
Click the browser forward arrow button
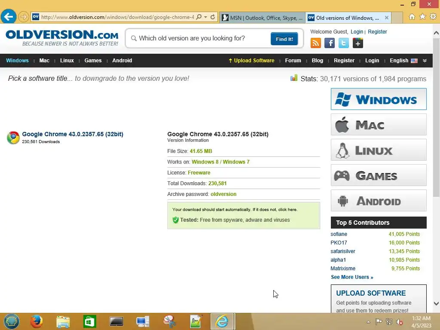(24, 17)
